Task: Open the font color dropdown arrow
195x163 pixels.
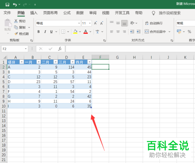Action: point(90,32)
